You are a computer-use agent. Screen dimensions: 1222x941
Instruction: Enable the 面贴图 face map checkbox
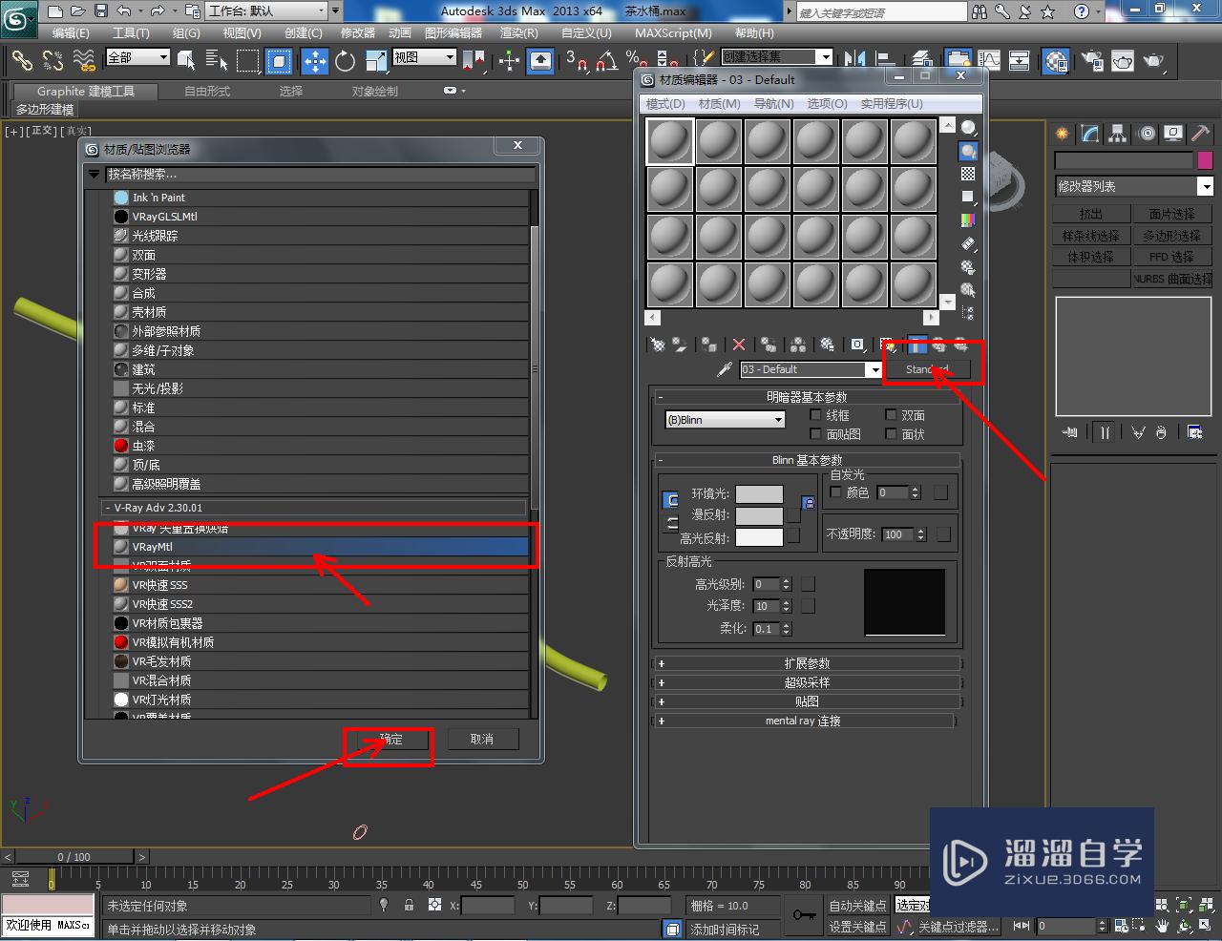point(815,434)
